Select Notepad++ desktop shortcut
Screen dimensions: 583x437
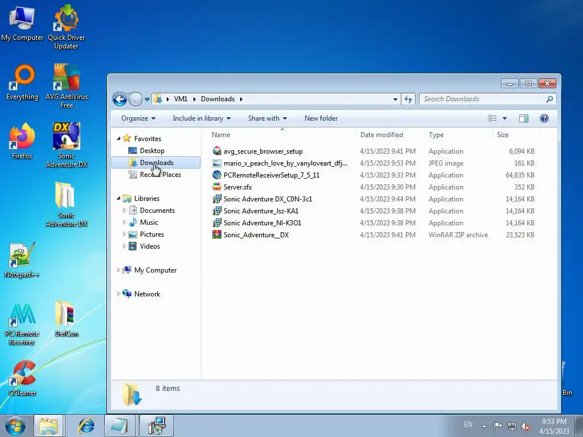point(22,259)
